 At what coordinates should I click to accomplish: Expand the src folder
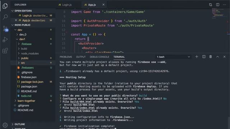[19, 63]
